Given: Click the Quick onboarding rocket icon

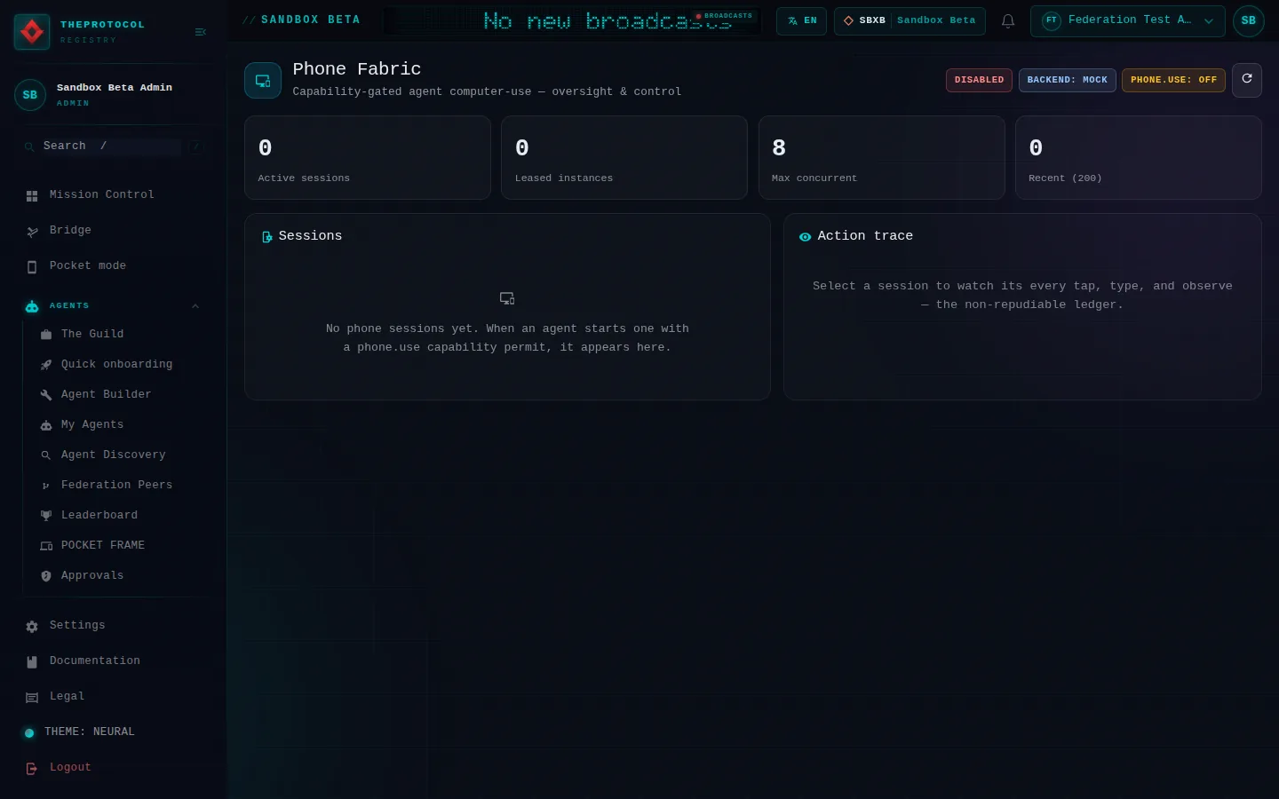Looking at the screenshot, I should 46,365.
